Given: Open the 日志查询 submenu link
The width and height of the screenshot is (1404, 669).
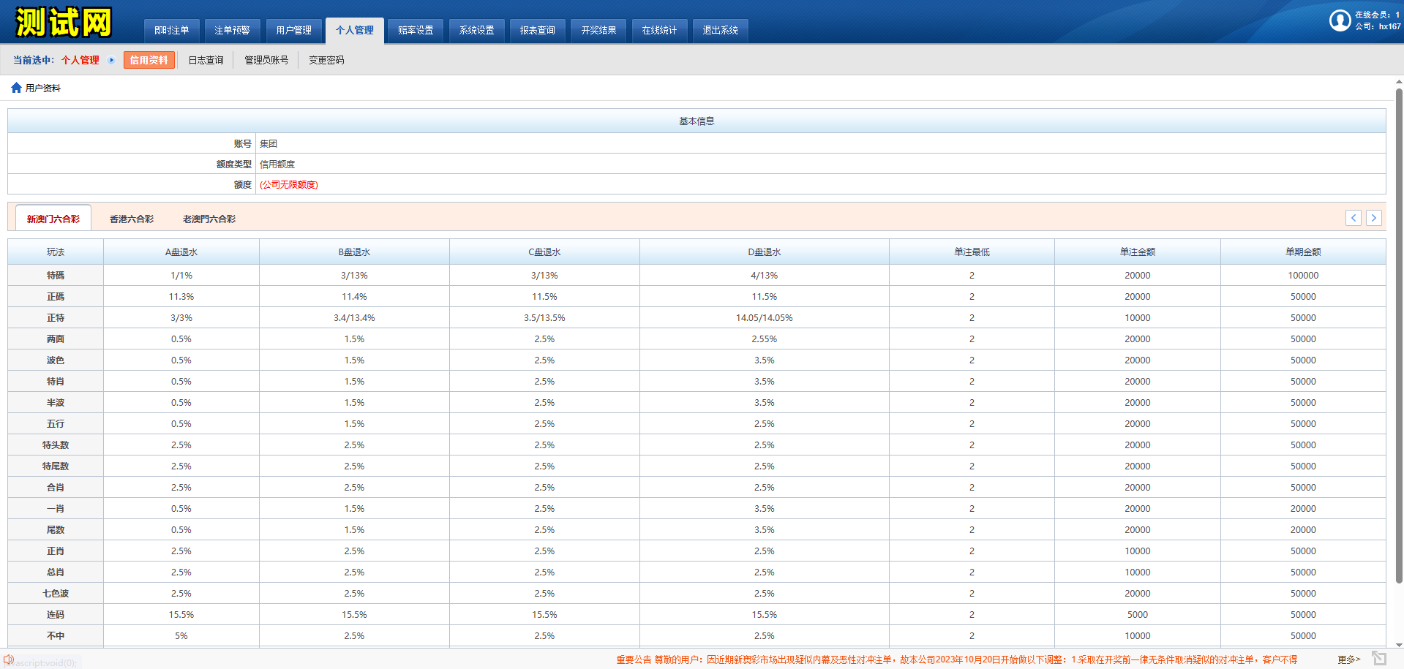Looking at the screenshot, I should 206,60.
